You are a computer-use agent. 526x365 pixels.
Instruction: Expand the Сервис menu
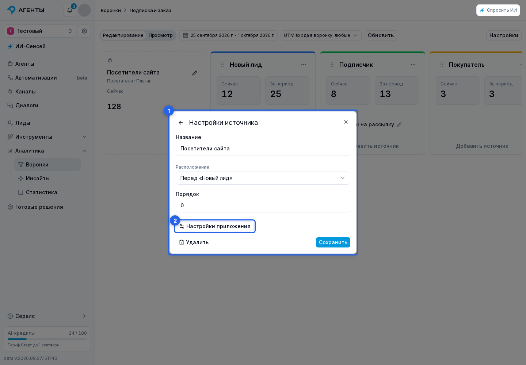click(x=47, y=316)
